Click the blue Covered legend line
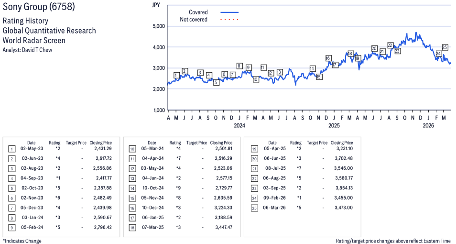Image resolution: width=456 pixels, height=244 pixels. click(229, 12)
